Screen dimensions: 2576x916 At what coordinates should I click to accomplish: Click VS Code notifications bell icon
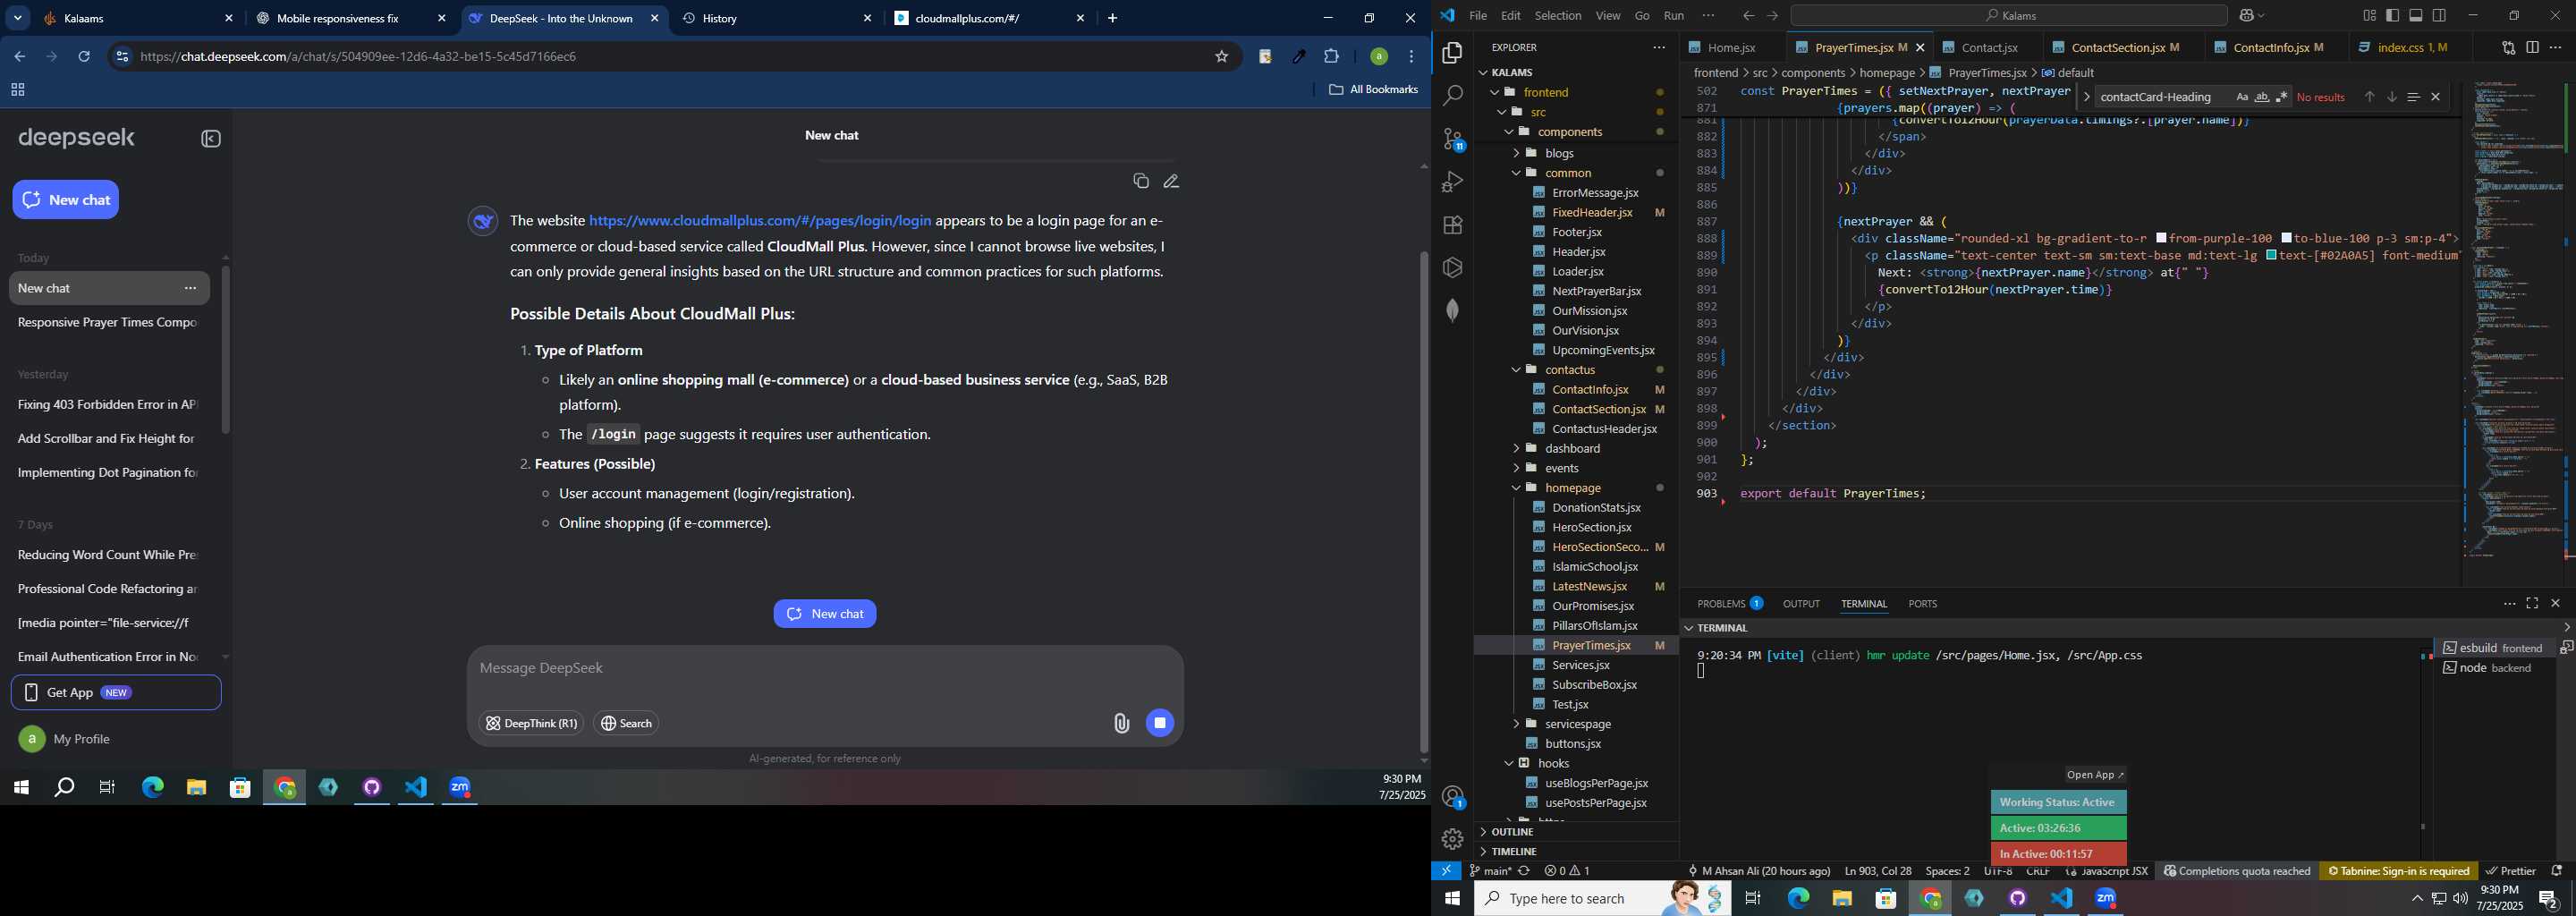(2557, 871)
